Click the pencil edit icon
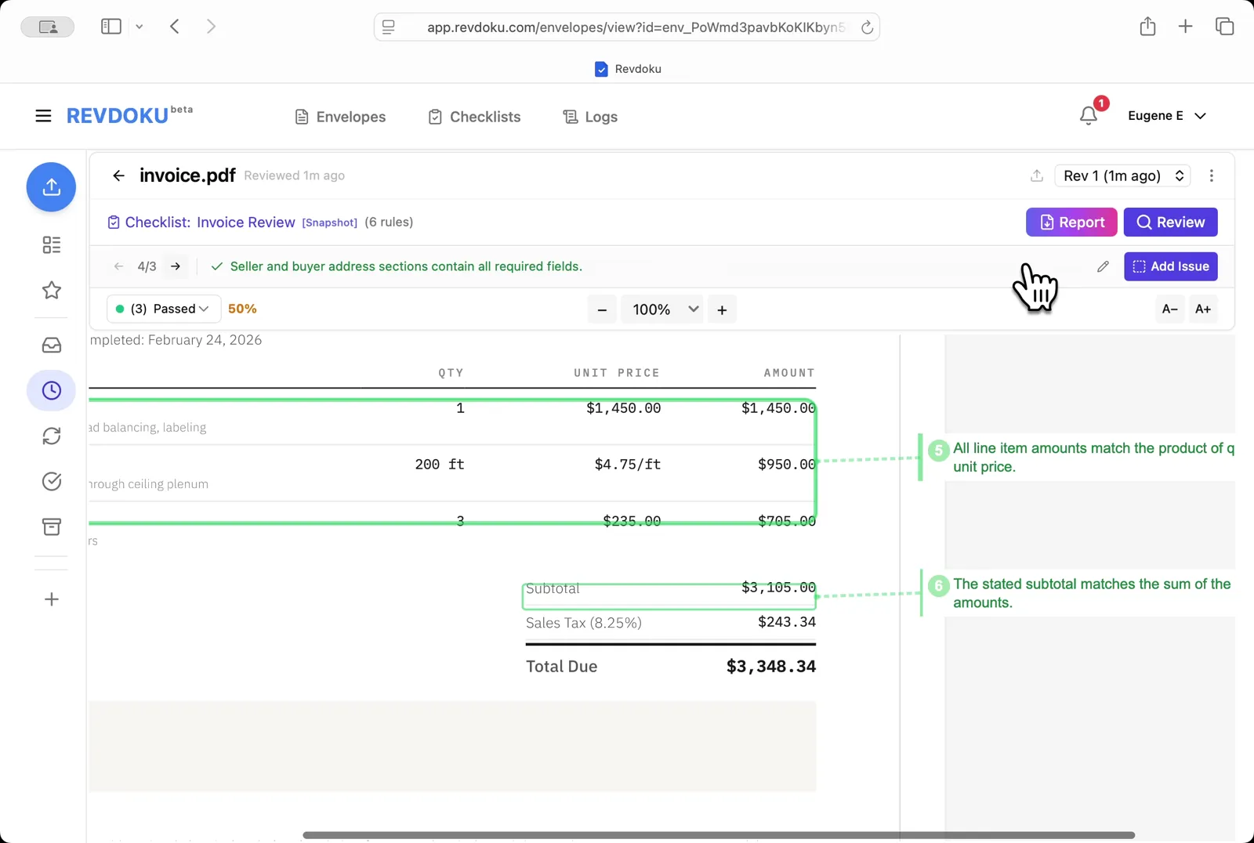Screen dimensions: 1254x843 pos(1103,266)
